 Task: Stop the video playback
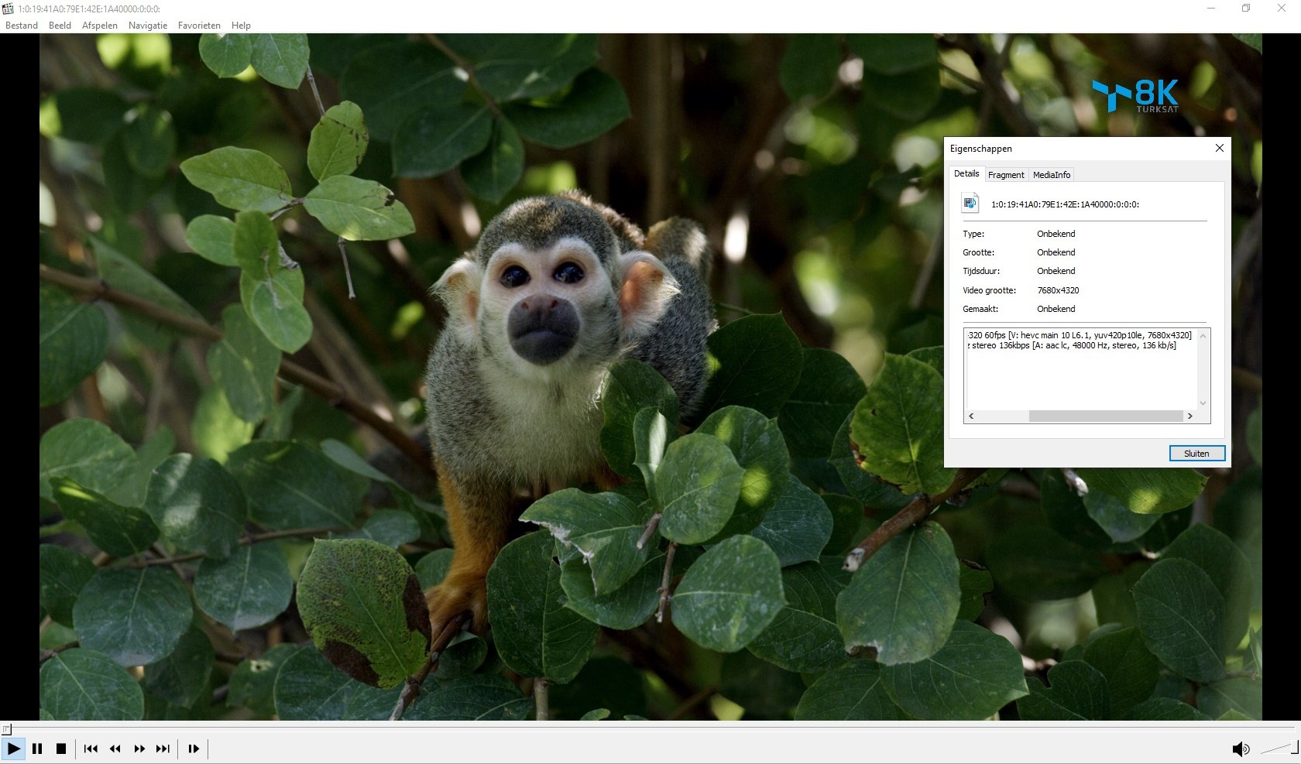[61, 749]
